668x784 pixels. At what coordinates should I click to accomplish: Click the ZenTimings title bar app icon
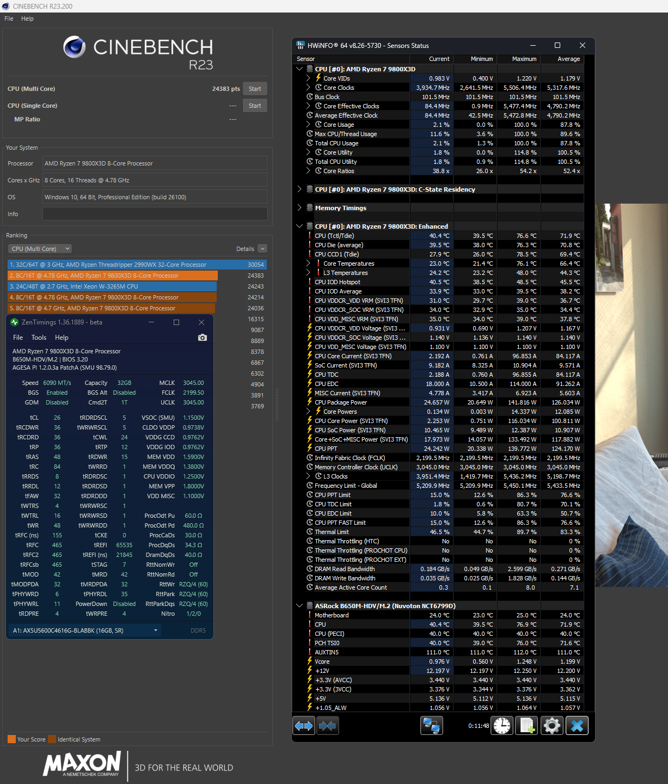pyautogui.click(x=15, y=322)
